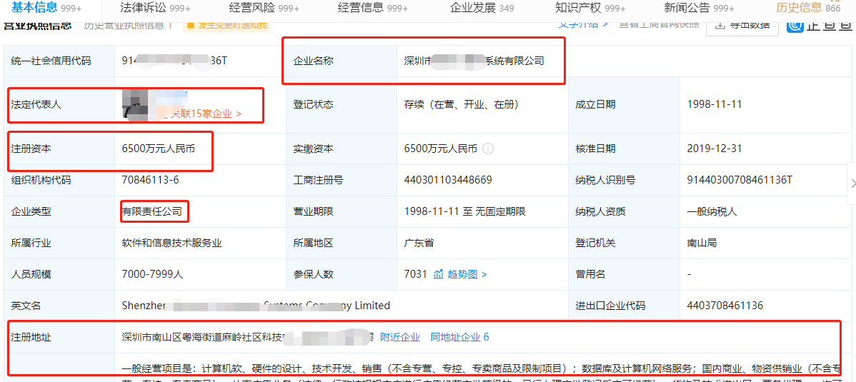Open the 经营风险 tab
The image size is (856, 382).
point(264,8)
